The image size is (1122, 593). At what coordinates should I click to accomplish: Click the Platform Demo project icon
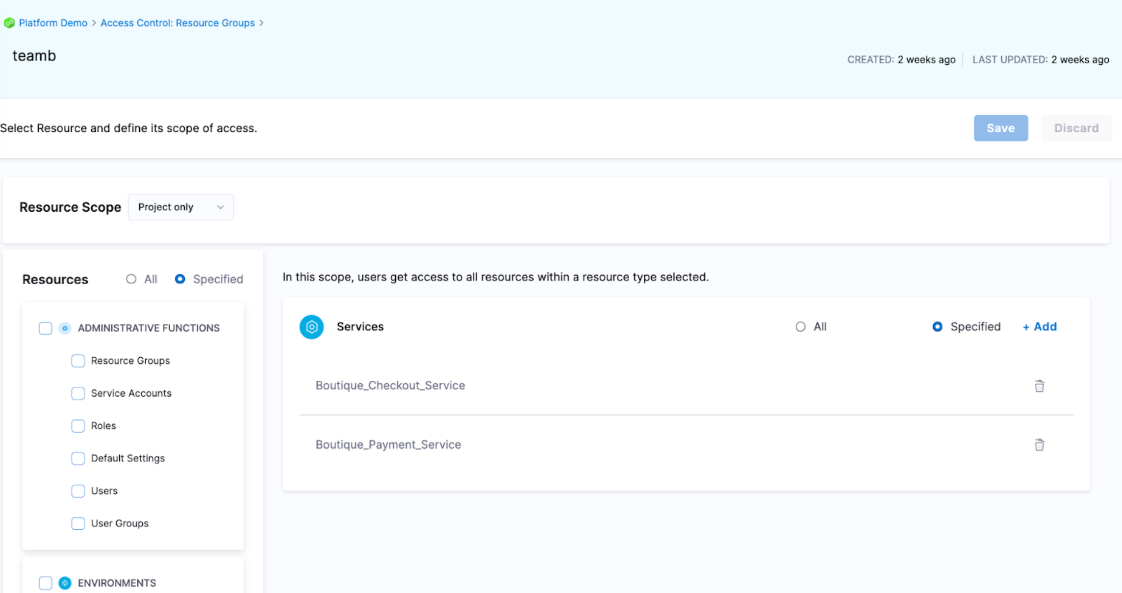[x=9, y=23]
